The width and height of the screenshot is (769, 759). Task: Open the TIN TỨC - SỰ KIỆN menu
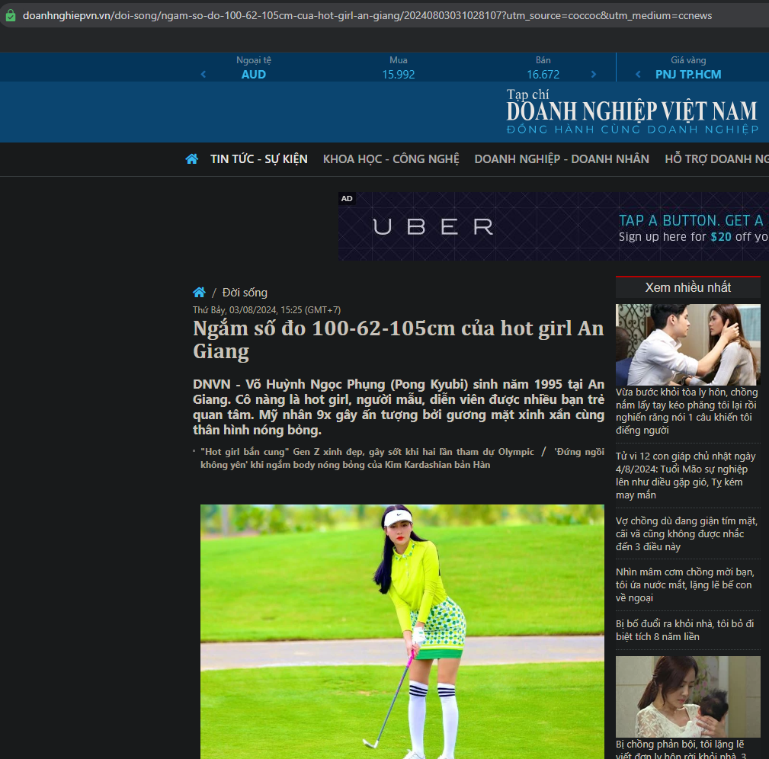click(259, 159)
